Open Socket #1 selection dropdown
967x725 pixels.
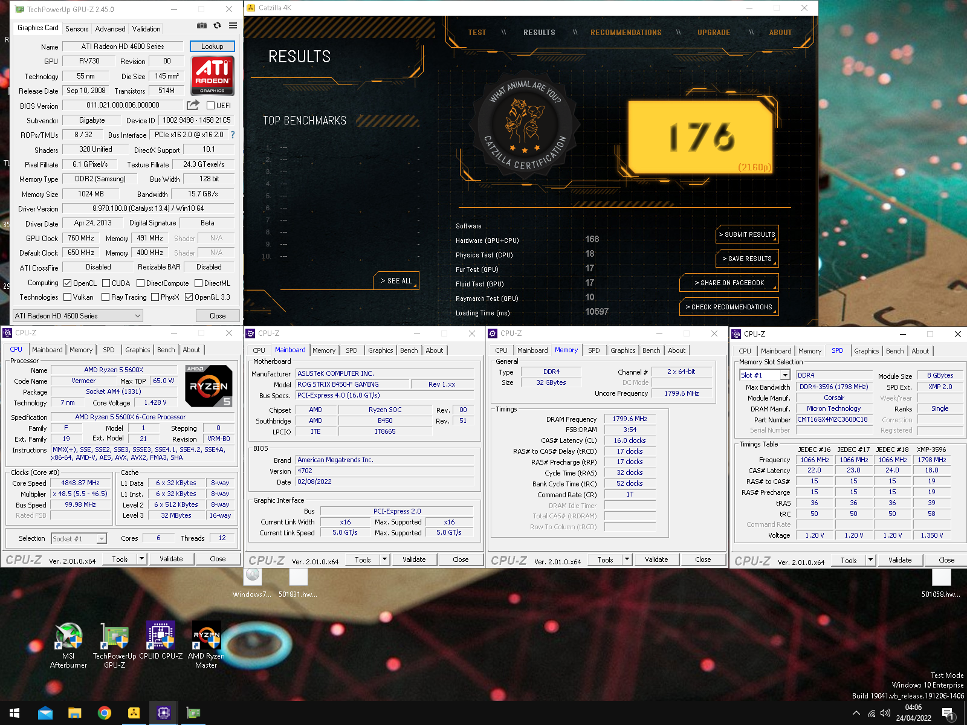(79, 538)
